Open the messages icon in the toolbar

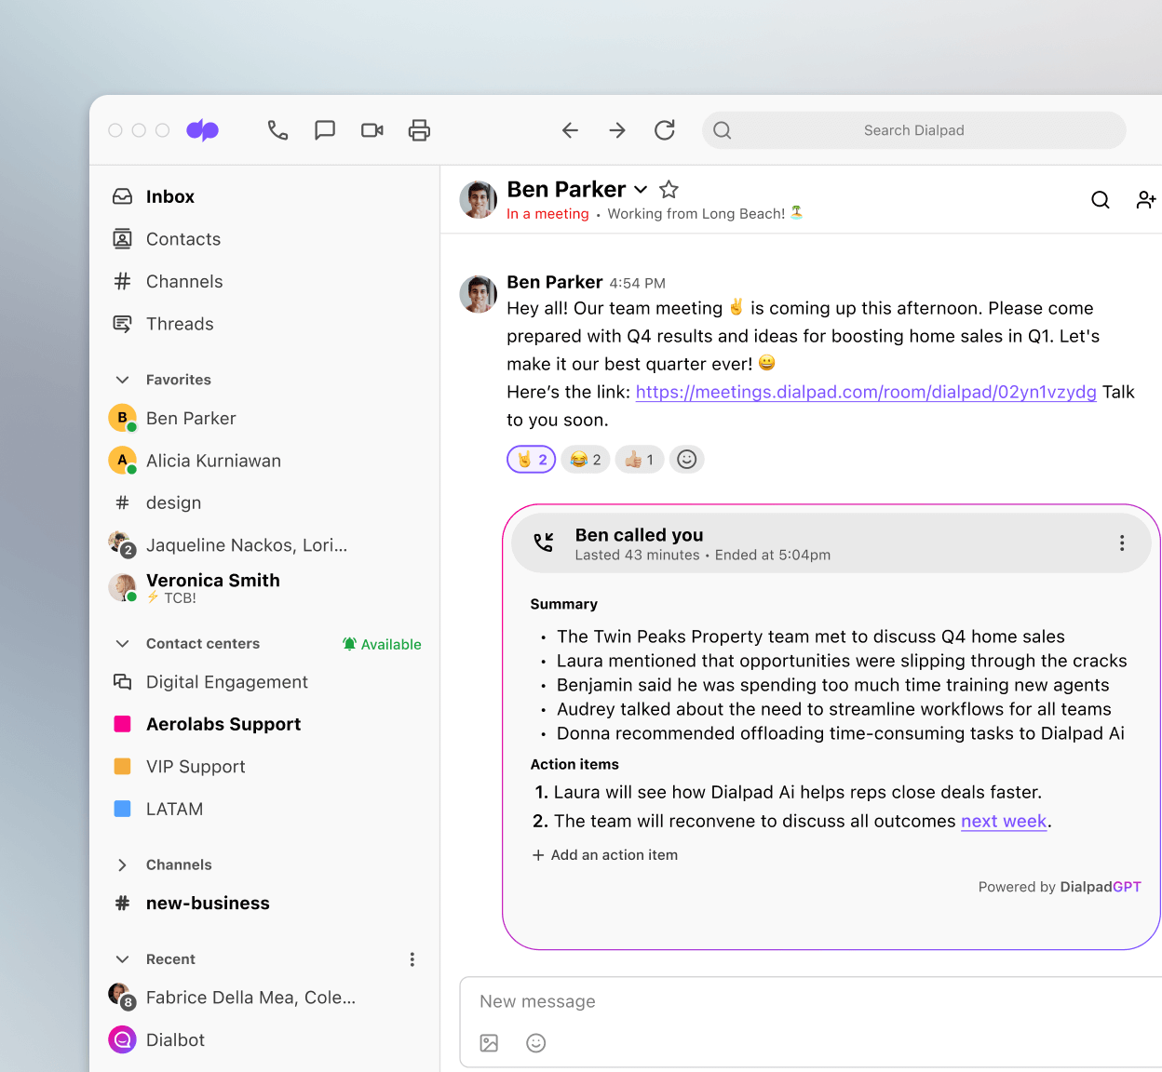point(325,130)
